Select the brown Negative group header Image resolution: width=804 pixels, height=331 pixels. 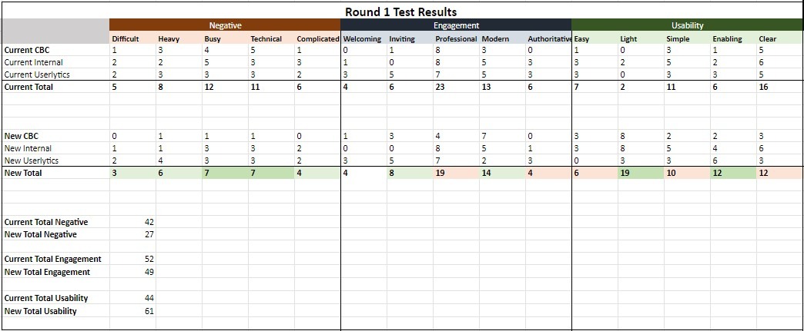[225, 25]
